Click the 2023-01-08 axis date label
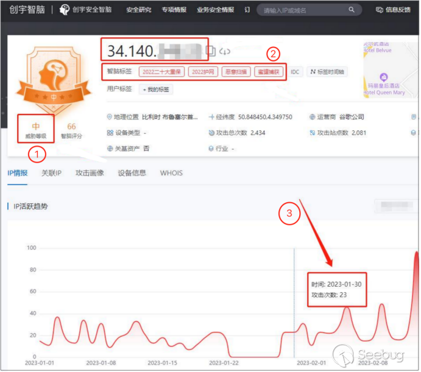This screenshot has width=421, height=372. click(101, 364)
